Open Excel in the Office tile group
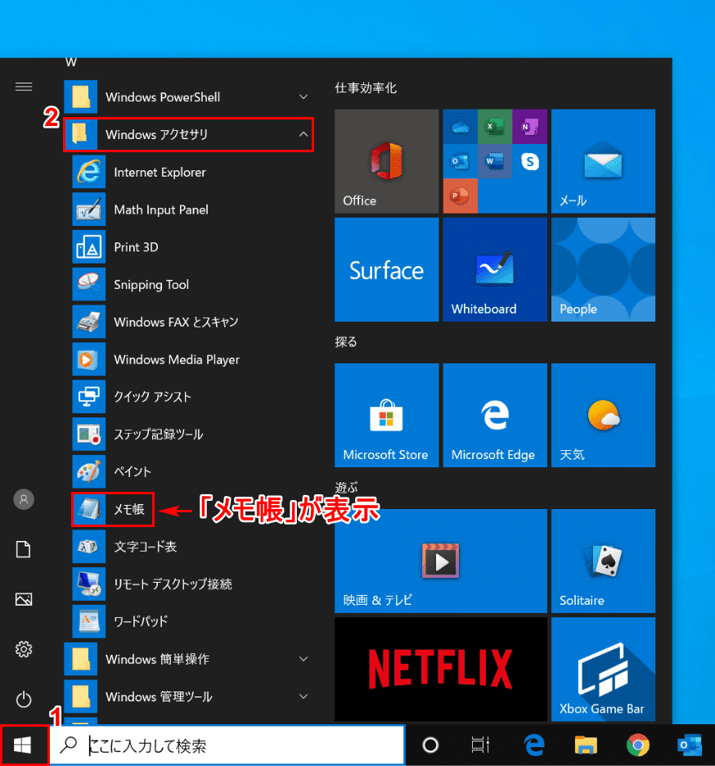Screen dimensions: 715x766 tap(495, 127)
